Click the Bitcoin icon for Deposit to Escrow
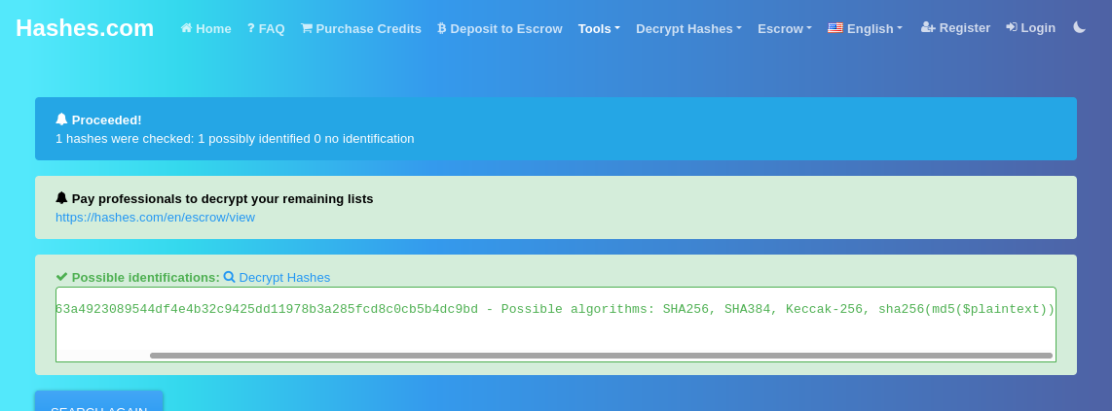 pos(442,28)
